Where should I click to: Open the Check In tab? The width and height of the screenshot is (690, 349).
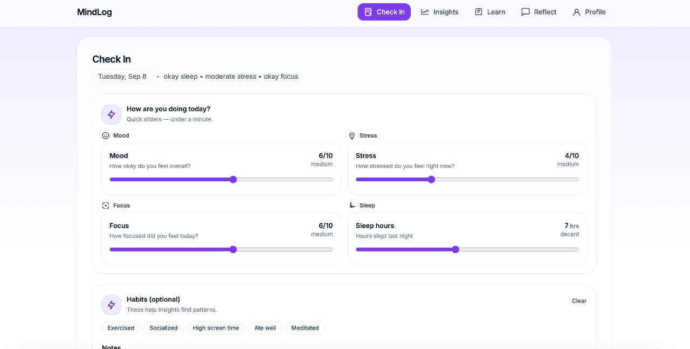tap(384, 12)
